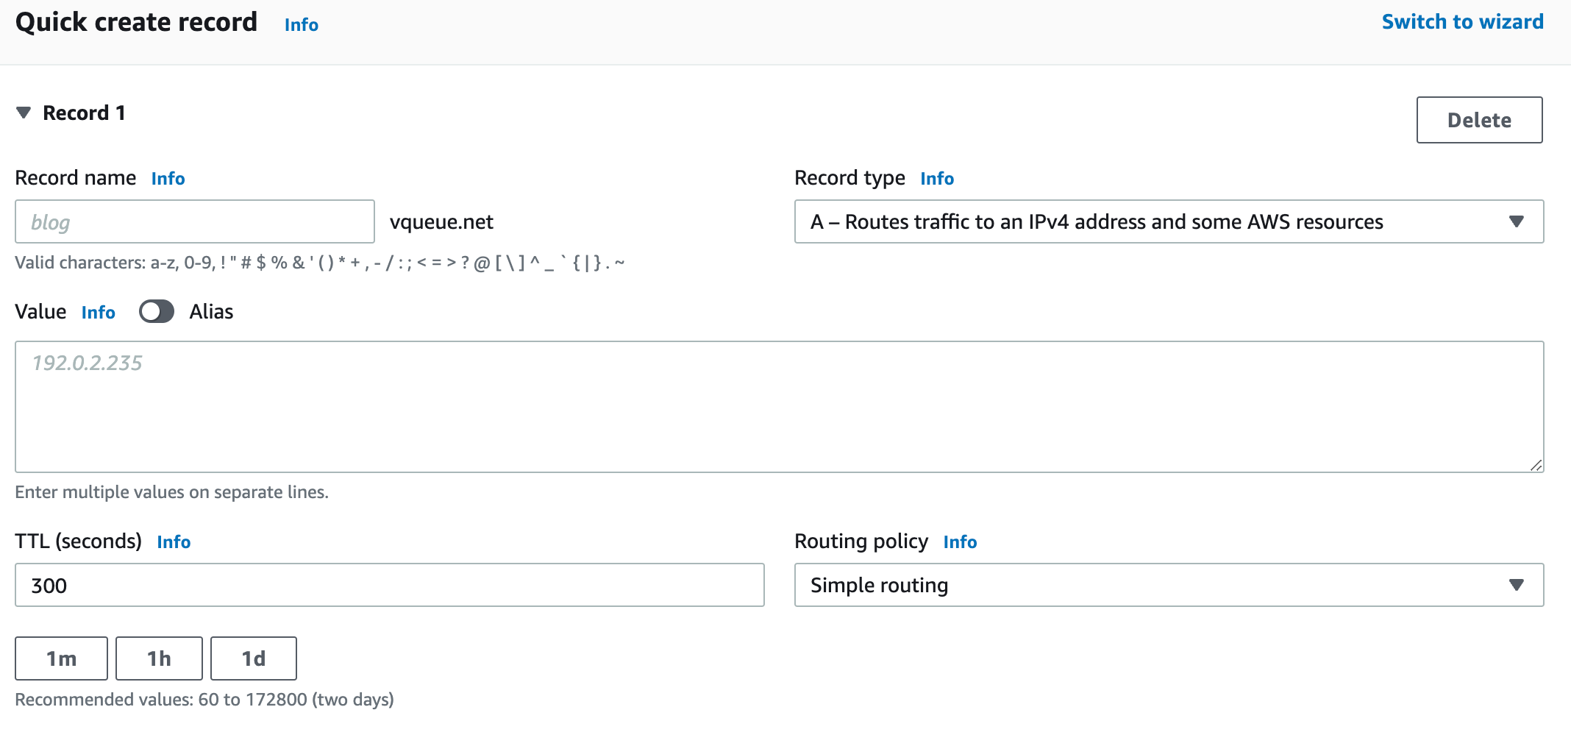Open Info link beside Routing policy
This screenshot has width=1571, height=746.
click(960, 542)
